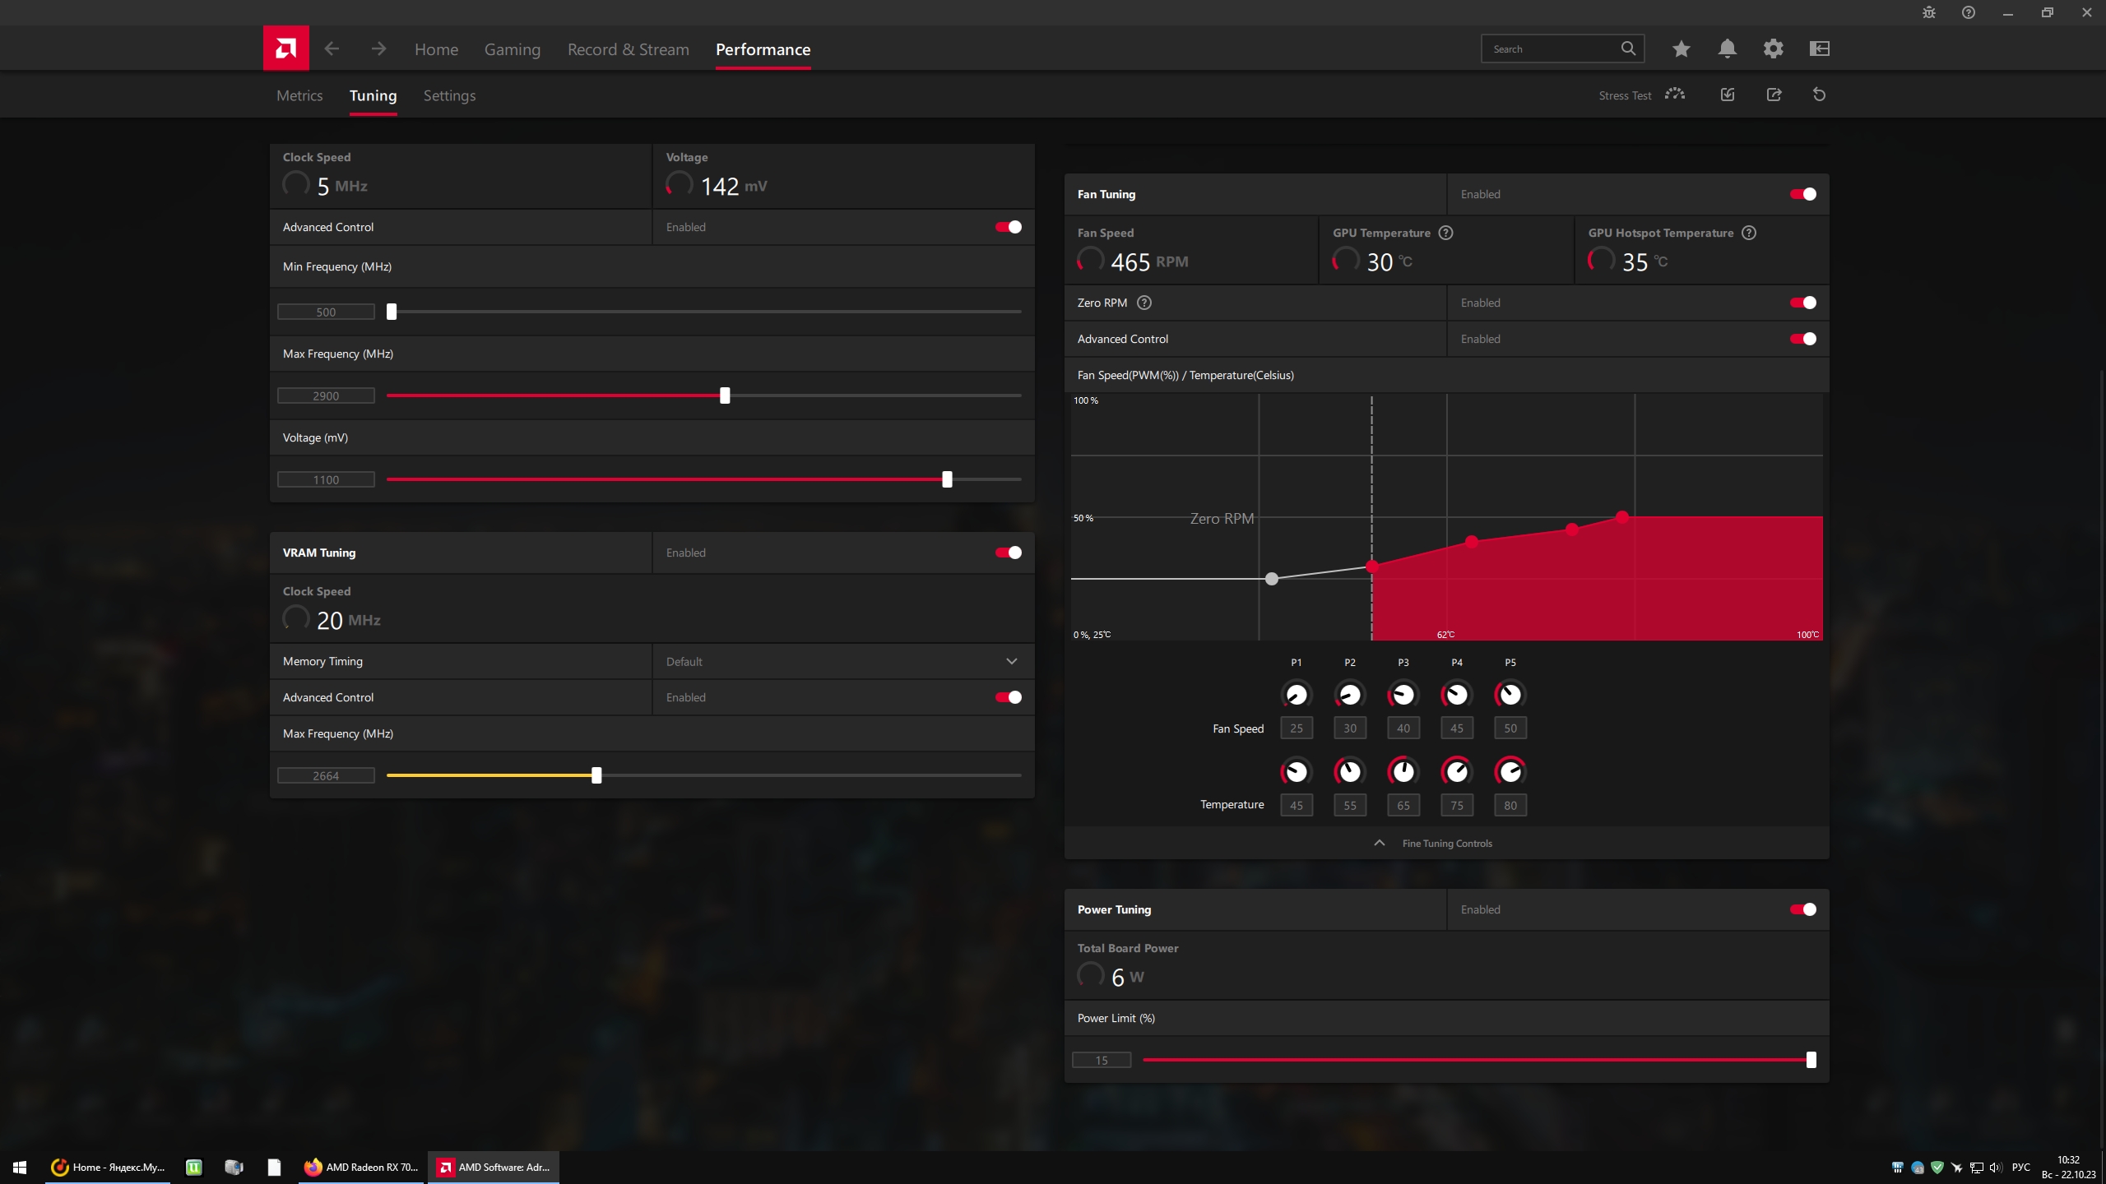Click the Firefox AMD Radeon taskbar item
2106x1184 pixels.
pos(361,1167)
